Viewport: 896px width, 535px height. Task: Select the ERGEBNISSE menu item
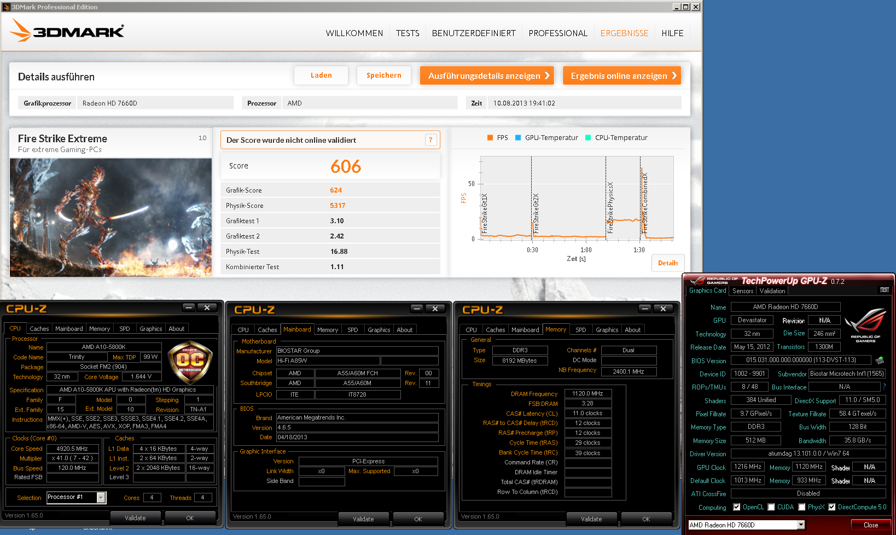pos(624,33)
